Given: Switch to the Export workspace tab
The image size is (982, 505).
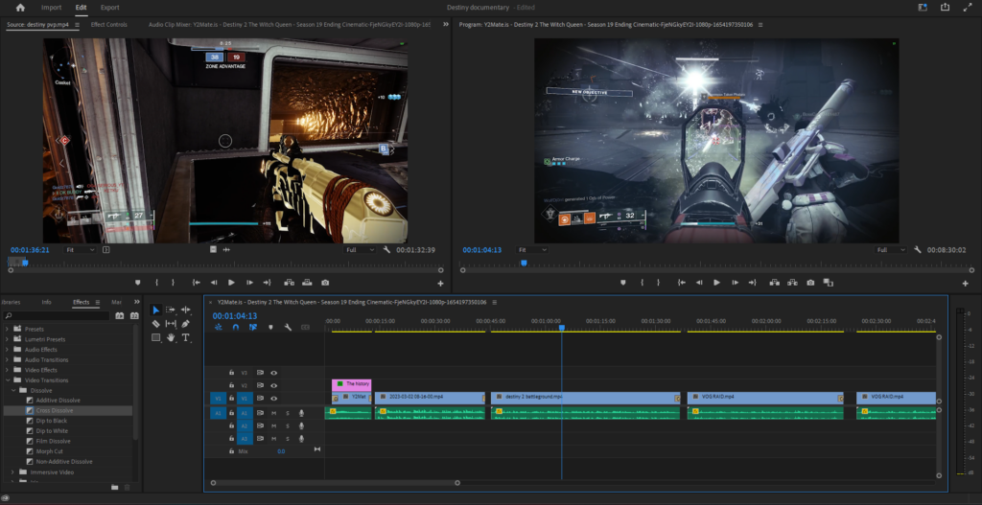Looking at the screenshot, I should click(109, 8).
